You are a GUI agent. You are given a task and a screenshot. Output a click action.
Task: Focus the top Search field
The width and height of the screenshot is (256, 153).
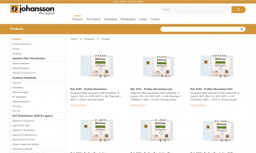tap(196, 10)
